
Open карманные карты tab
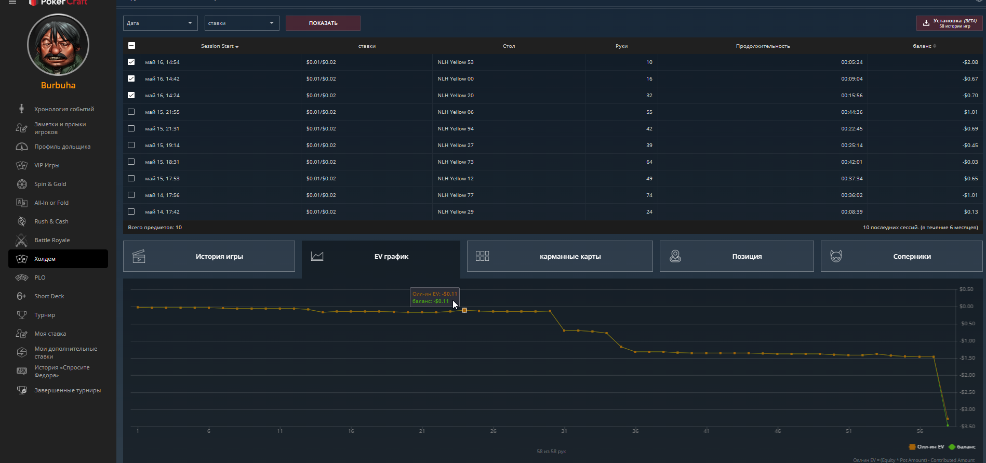[559, 256]
